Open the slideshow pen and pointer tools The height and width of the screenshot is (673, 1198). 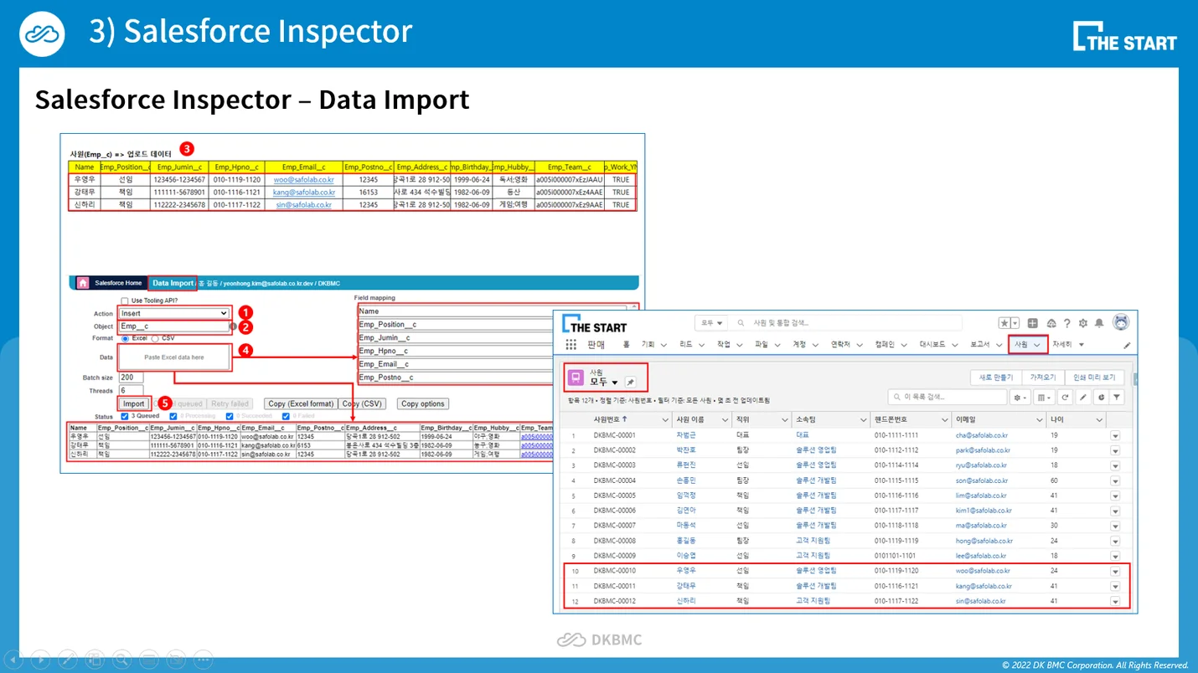[x=68, y=659]
